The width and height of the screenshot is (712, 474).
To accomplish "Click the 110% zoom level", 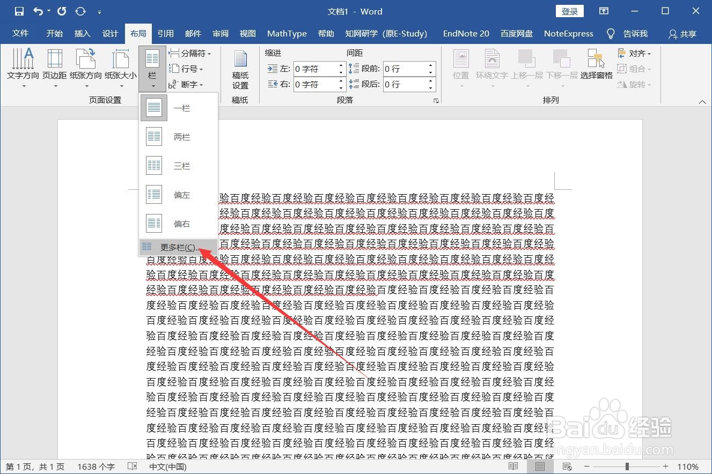I will 688,466.
